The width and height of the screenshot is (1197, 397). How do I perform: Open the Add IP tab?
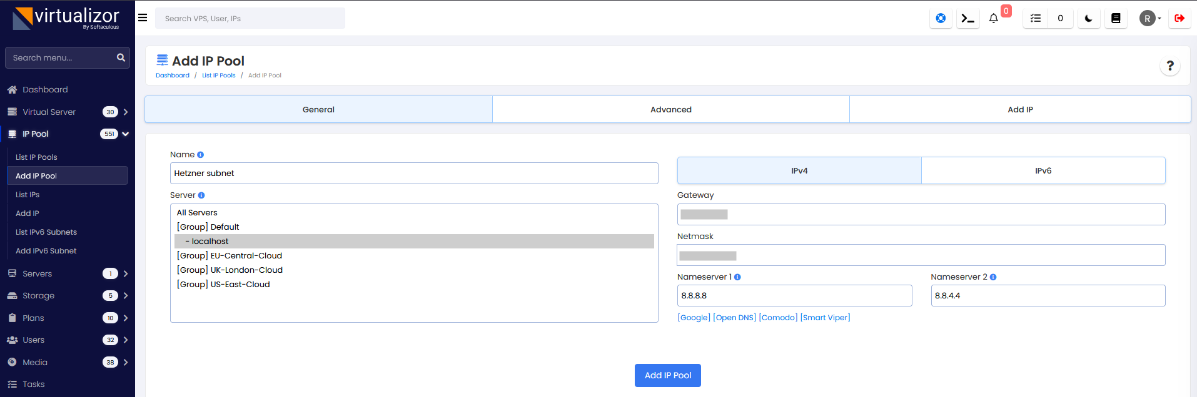pyautogui.click(x=1019, y=109)
